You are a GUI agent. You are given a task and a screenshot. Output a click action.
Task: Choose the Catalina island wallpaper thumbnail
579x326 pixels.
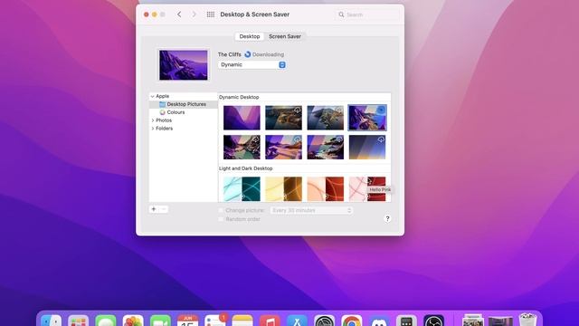point(326,118)
